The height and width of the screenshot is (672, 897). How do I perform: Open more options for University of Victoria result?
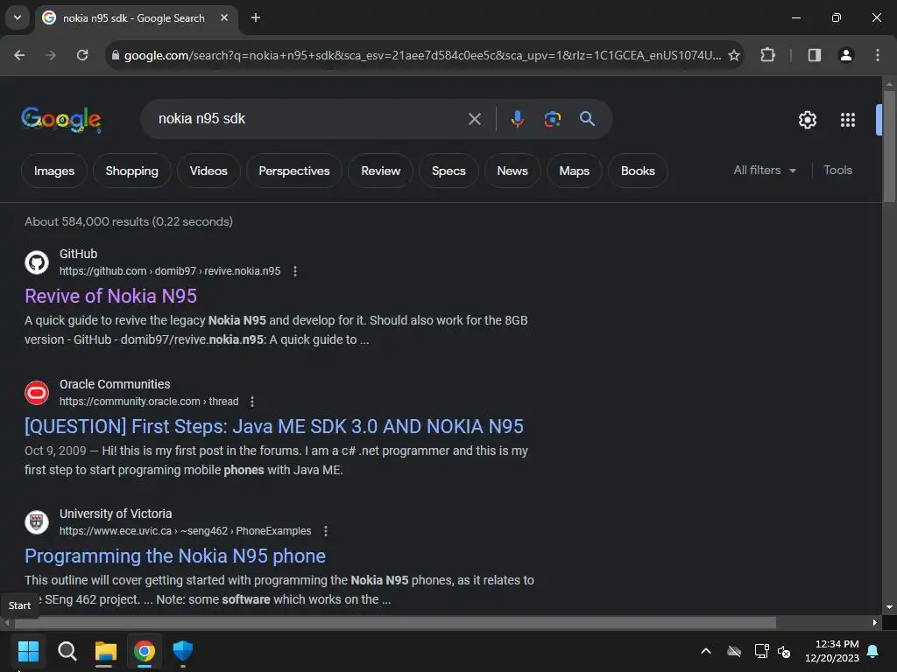[326, 531]
